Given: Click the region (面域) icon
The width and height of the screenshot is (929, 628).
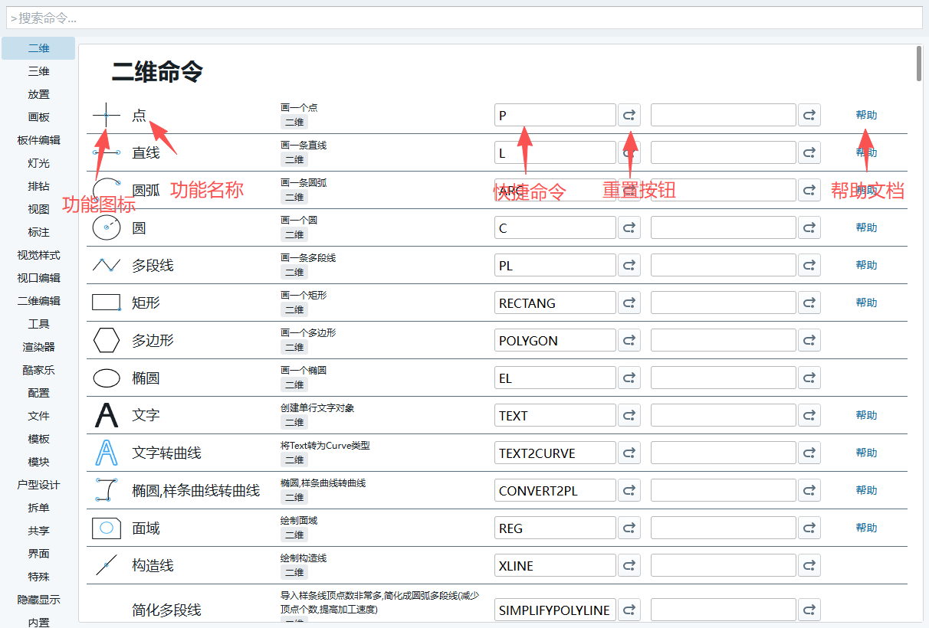Looking at the screenshot, I should [x=107, y=528].
